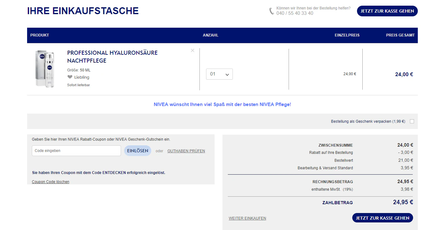Screen dimensions: 426x230
Task: Click the Rabatt value - 3,00 €
Action: (x=406, y=153)
